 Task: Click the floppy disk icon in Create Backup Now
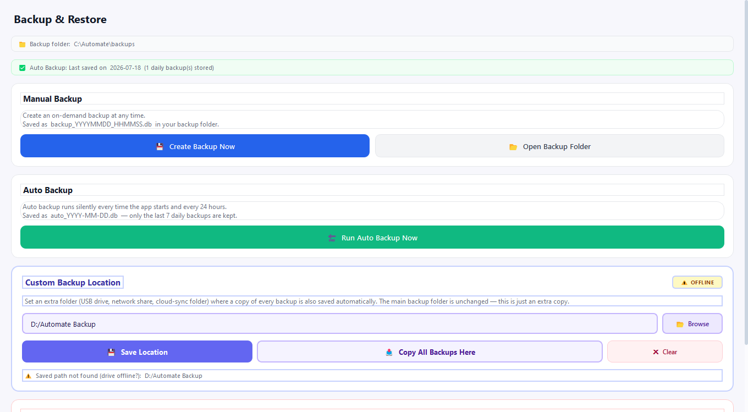pos(159,146)
